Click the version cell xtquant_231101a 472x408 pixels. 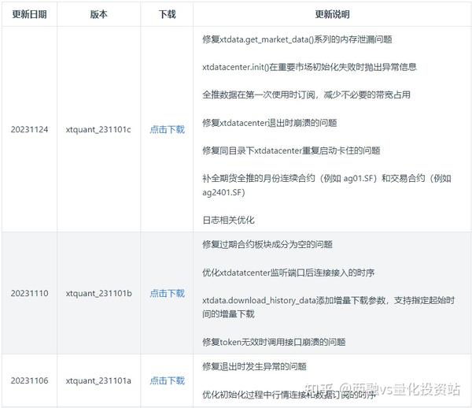[x=98, y=380]
